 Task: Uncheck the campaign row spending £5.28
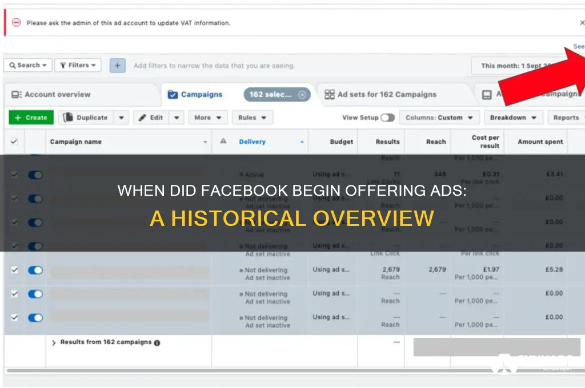tap(14, 270)
